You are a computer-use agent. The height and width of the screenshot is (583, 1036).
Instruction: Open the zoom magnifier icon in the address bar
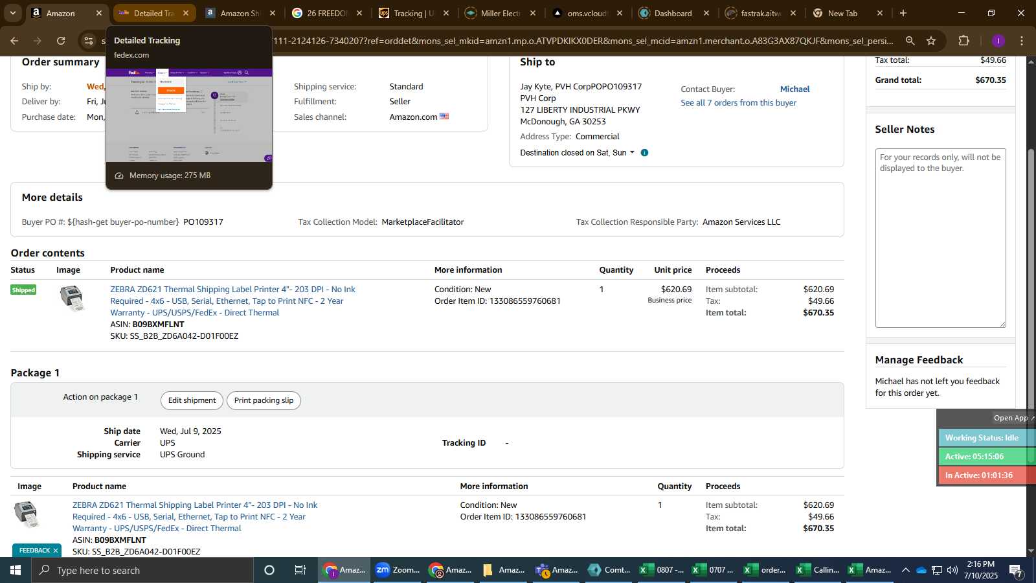[910, 41]
